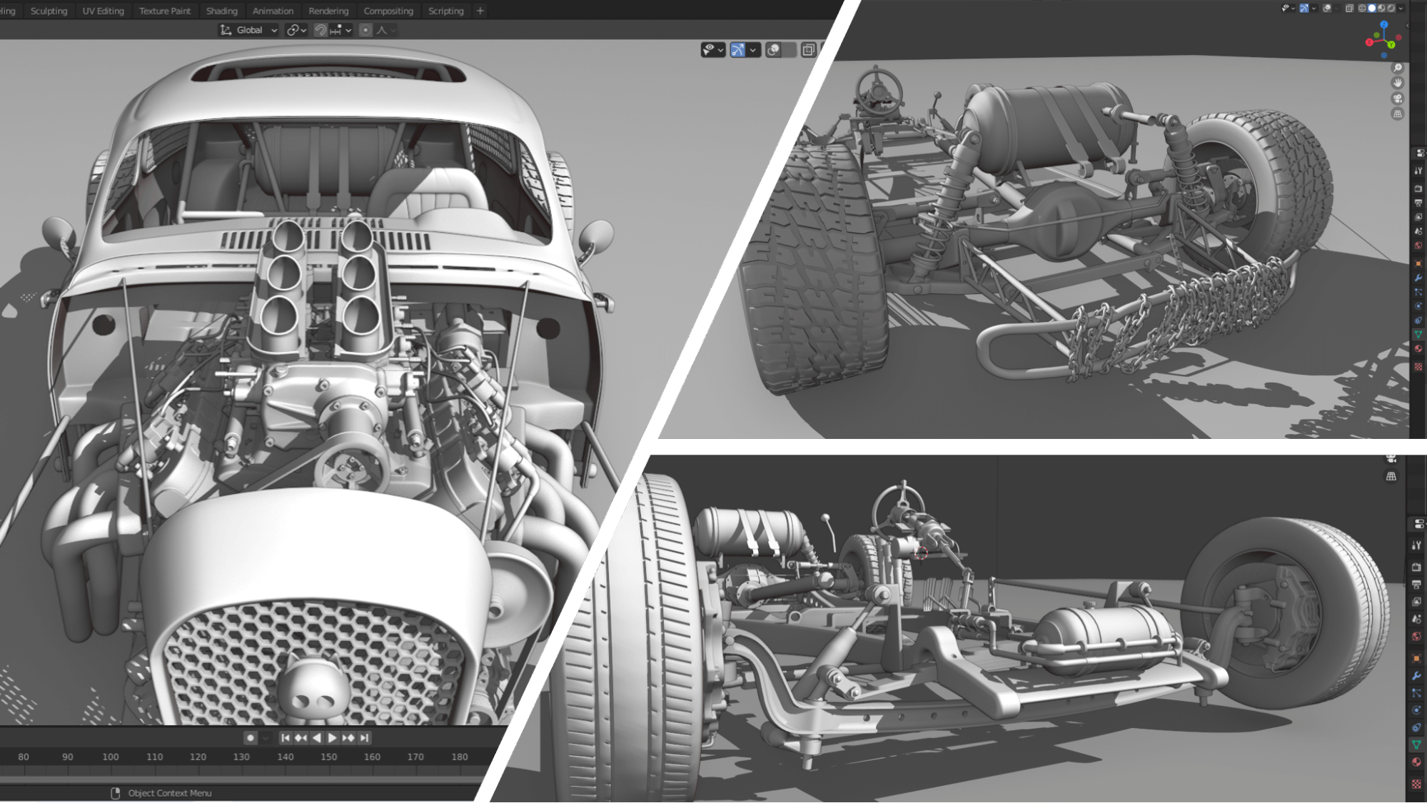Click the pan view hand icon

click(x=1398, y=83)
